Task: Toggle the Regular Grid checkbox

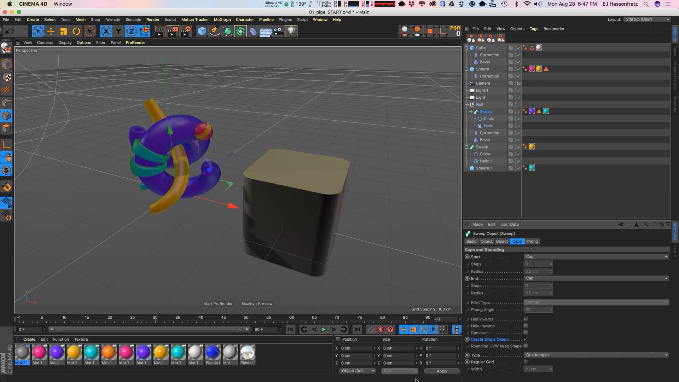Action: 526,362
